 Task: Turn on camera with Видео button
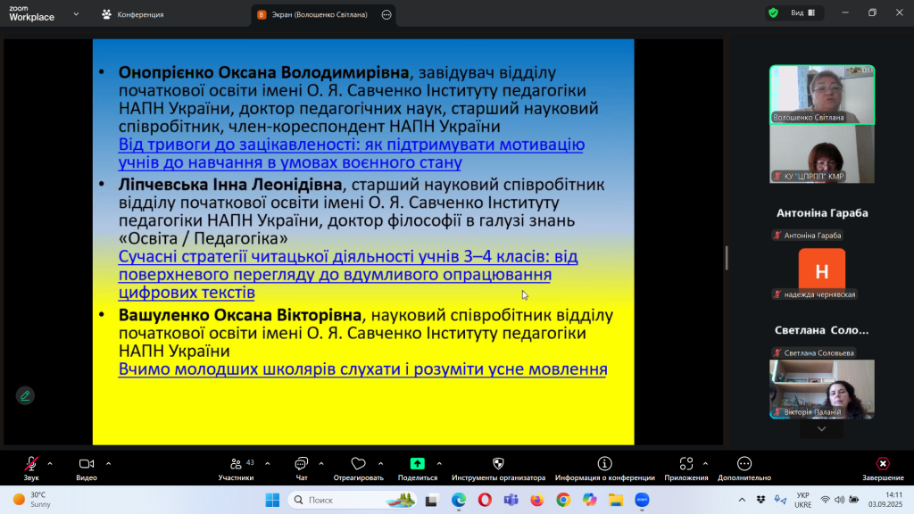tap(87, 464)
